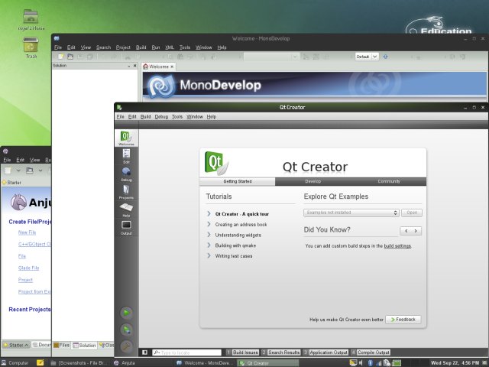This screenshot has height=367, width=489.
Task: Switch to the Screenshots File Browser taskbar entry
Action: (x=79, y=363)
